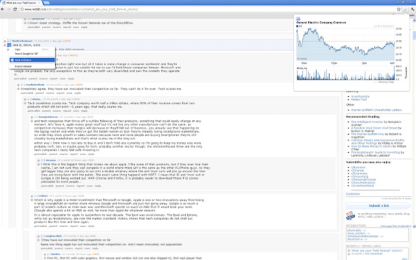Open the Motley Fool sidebar link
The width and height of the screenshot is (416, 260).
click(x=359, y=99)
